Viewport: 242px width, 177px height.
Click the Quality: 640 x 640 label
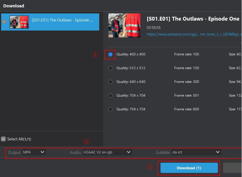click(131, 82)
